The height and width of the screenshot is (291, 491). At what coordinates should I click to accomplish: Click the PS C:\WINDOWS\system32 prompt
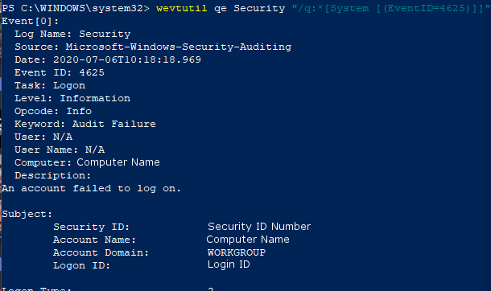pos(76,8)
